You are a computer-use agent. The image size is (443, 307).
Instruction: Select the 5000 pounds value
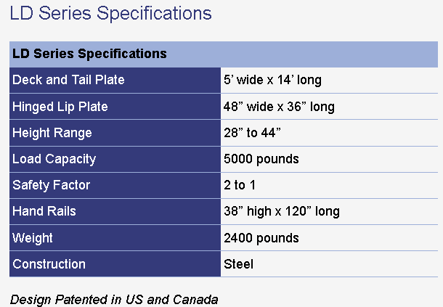(261, 159)
